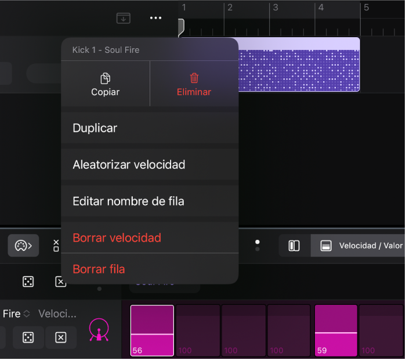Screen dimensions: 406x360
Task: Click the upper clear X box icon
Action: pyautogui.click(x=60, y=282)
